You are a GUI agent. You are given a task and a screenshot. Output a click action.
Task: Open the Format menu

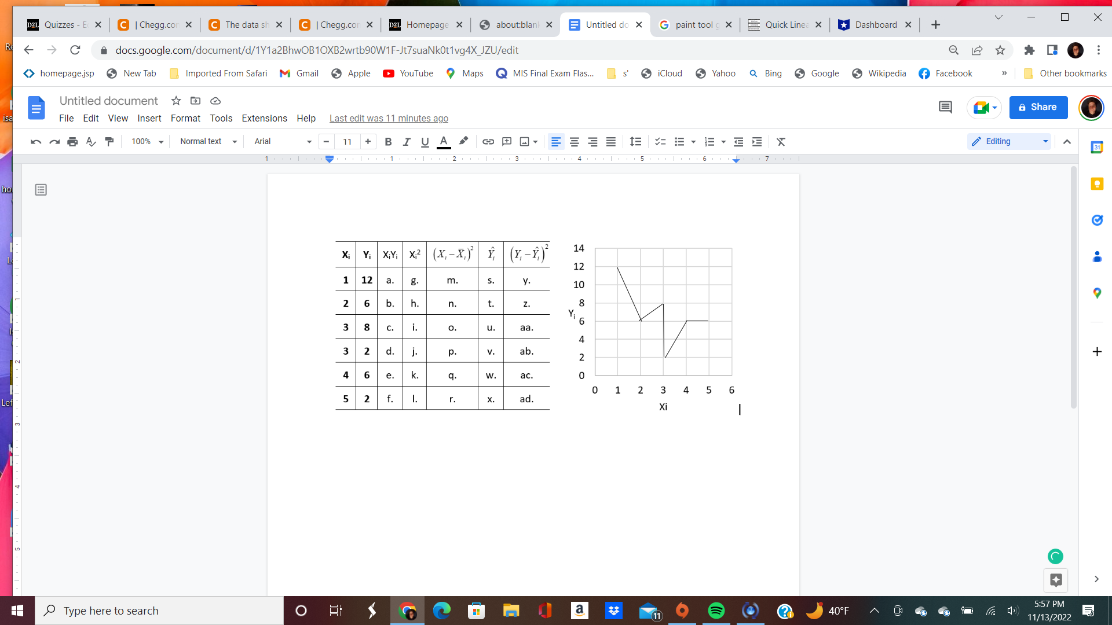click(x=185, y=118)
